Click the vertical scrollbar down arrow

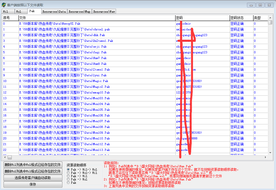pos(270,153)
